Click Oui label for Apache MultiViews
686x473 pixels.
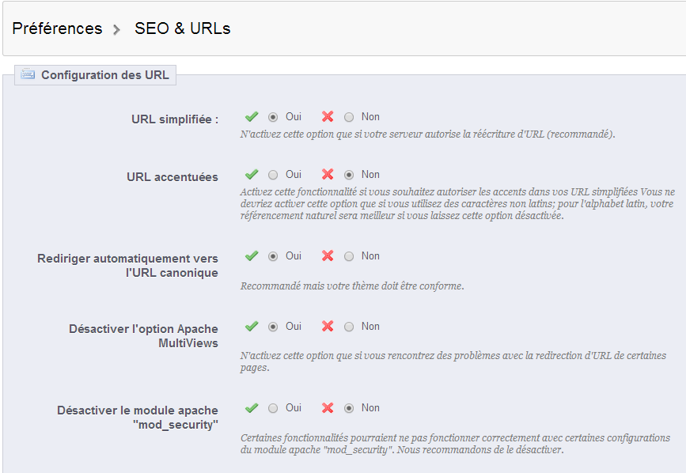click(294, 326)
